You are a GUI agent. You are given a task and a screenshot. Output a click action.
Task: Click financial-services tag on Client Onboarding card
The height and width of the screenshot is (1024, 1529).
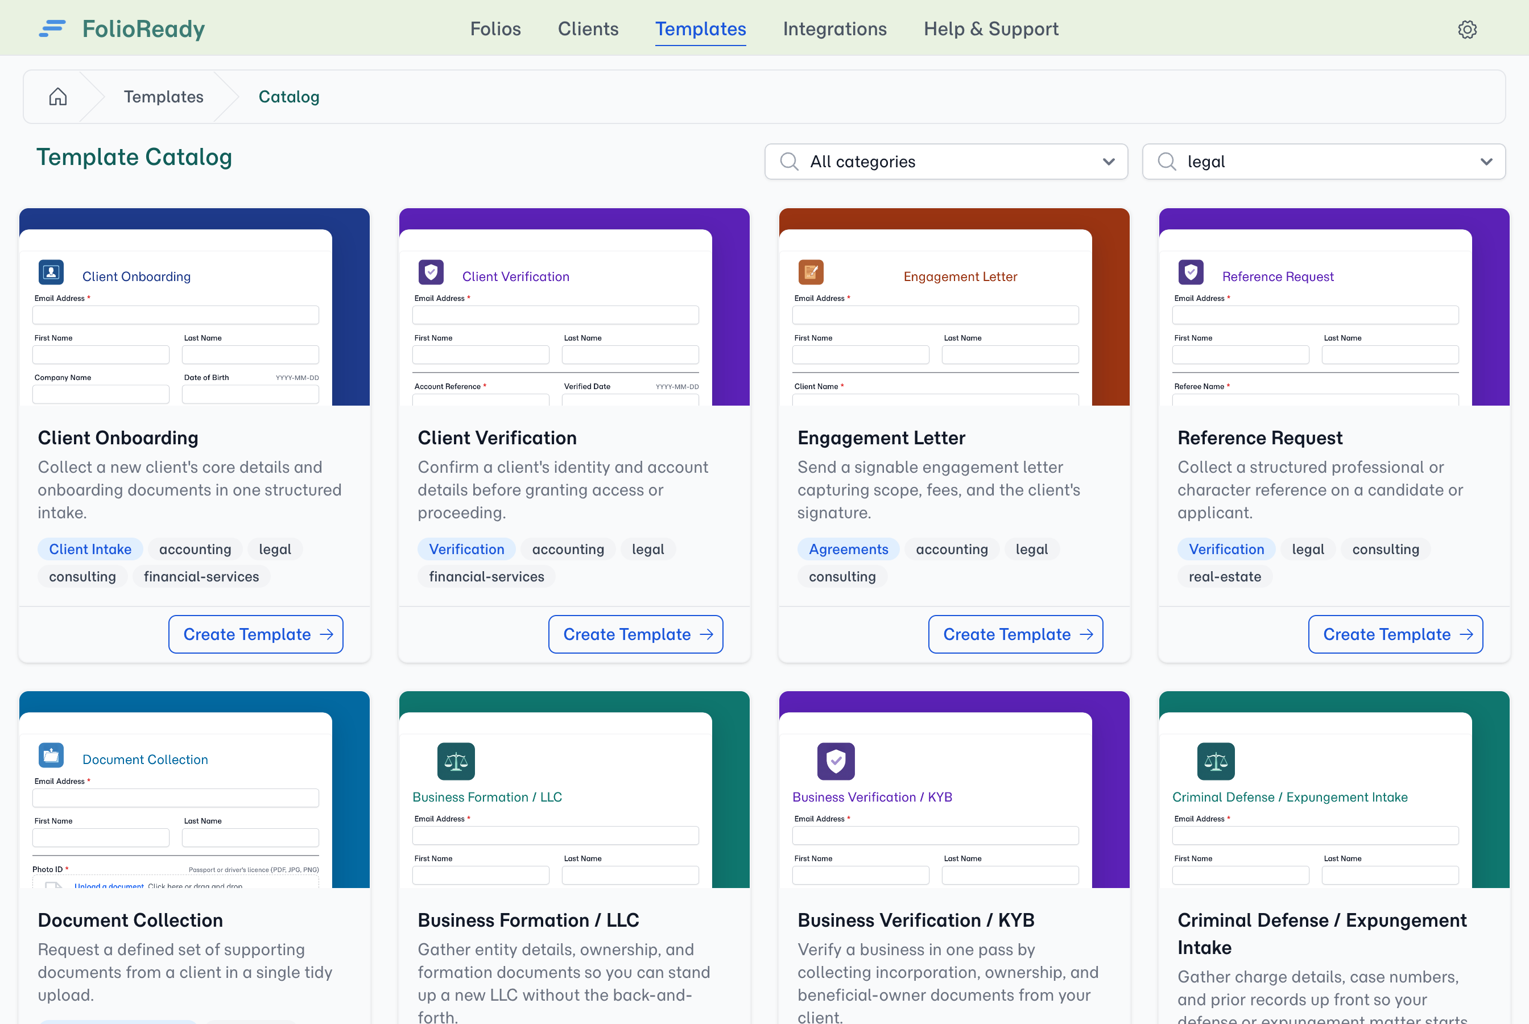[202, 577]
